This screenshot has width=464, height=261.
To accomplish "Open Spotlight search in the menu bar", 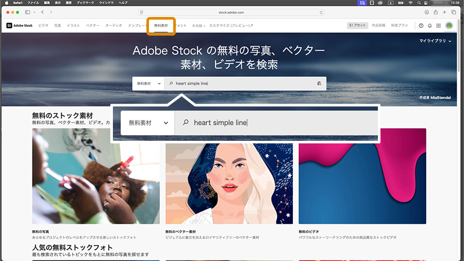I will 419,3.
